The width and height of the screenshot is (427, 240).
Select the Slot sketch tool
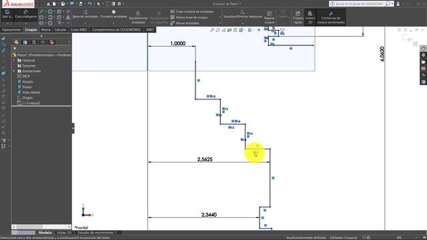coord(41,23)
